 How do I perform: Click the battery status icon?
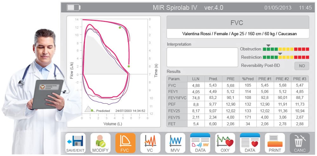click(74, 7)
